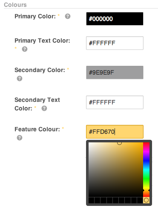Choose the yellow swatch in palette row
The width and height of the screenshot is (158, 211).
(146, 200)
